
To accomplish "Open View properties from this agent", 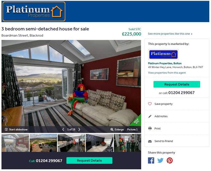I will pos(167,73).
